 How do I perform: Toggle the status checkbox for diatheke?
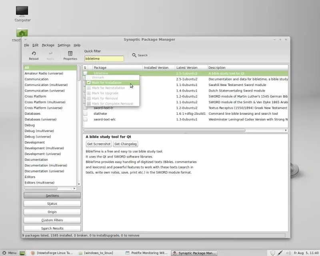(x=85, y=114)
